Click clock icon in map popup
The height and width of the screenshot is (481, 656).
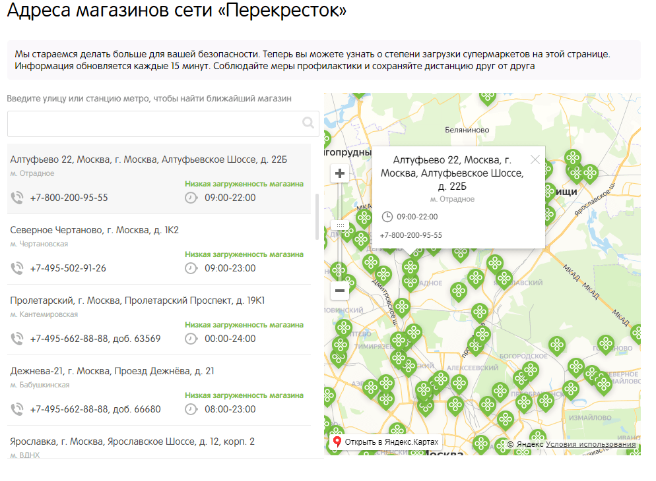point(387,217)
